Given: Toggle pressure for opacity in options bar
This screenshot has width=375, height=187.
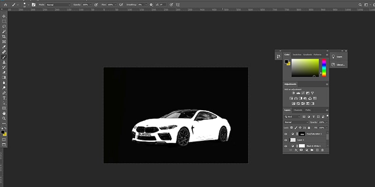Looking at the screenshot, I should click(x=96, y=5).
